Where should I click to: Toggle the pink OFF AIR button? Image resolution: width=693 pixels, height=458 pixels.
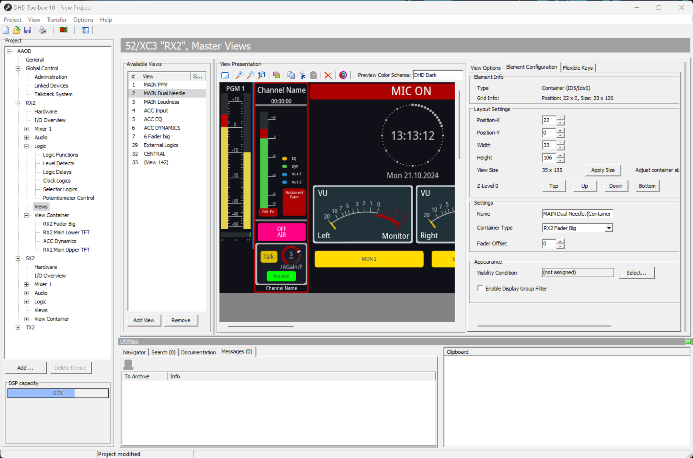281,232
